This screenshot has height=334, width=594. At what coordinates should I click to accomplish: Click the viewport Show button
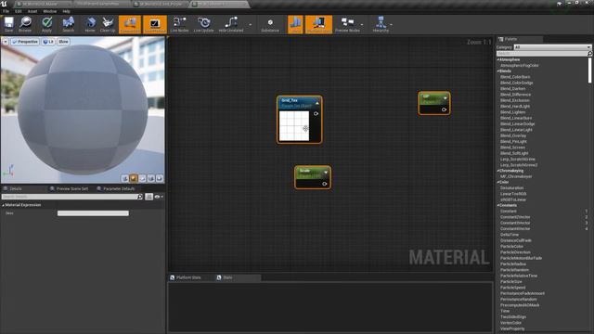(x=63, y=42)
